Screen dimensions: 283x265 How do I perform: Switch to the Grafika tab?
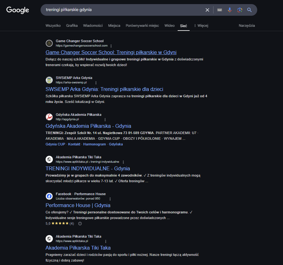click(72, 25)
